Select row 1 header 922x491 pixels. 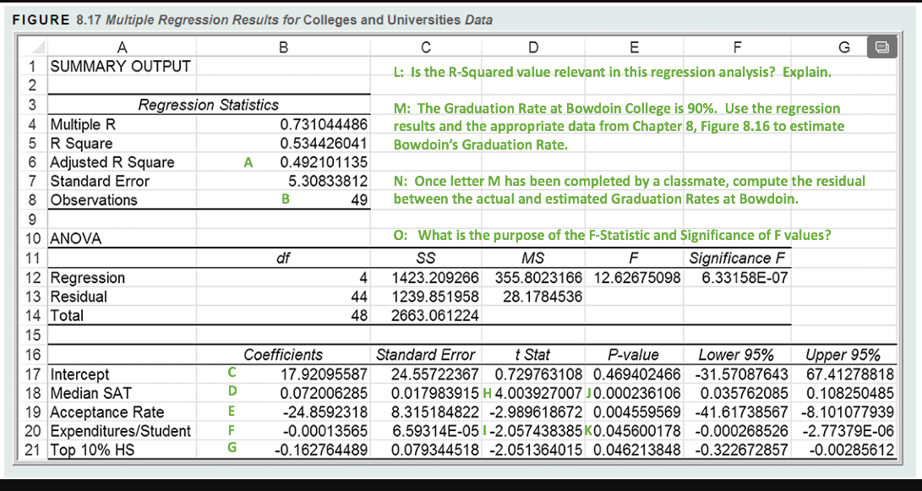[34, 67]
